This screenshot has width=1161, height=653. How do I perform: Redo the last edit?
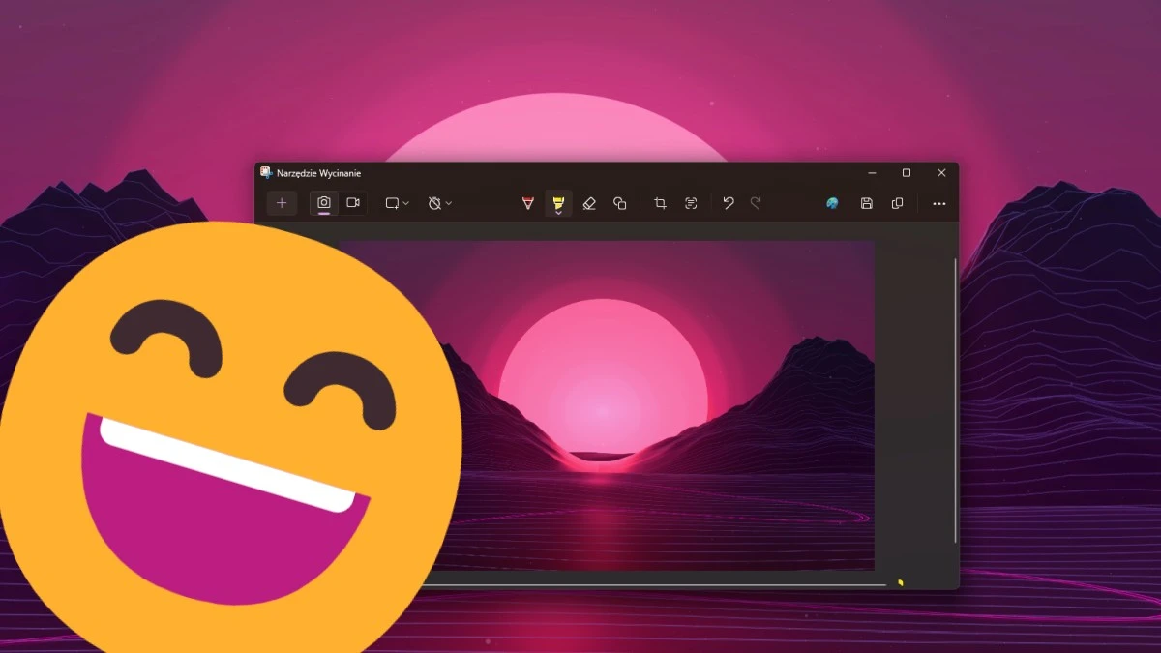pos(755,203)
